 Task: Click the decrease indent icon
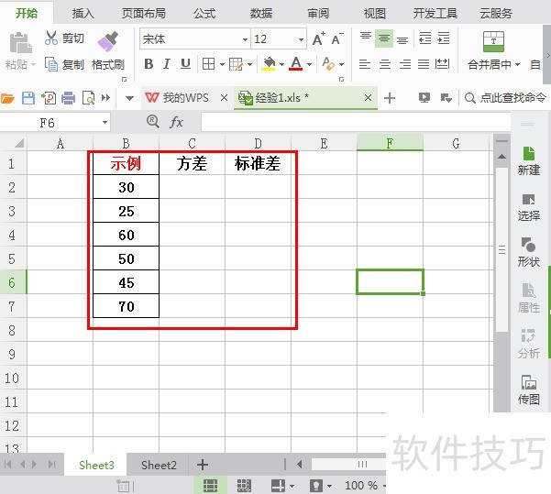pyautogui.click(x=425, y=38)
